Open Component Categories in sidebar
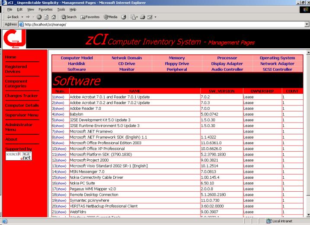 (x=16, y=84)
